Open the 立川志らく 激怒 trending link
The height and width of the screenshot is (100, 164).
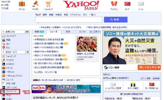(73, 80)
